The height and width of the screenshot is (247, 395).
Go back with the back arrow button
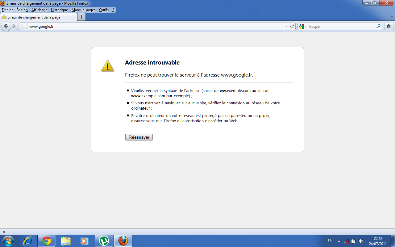(6, 26)
